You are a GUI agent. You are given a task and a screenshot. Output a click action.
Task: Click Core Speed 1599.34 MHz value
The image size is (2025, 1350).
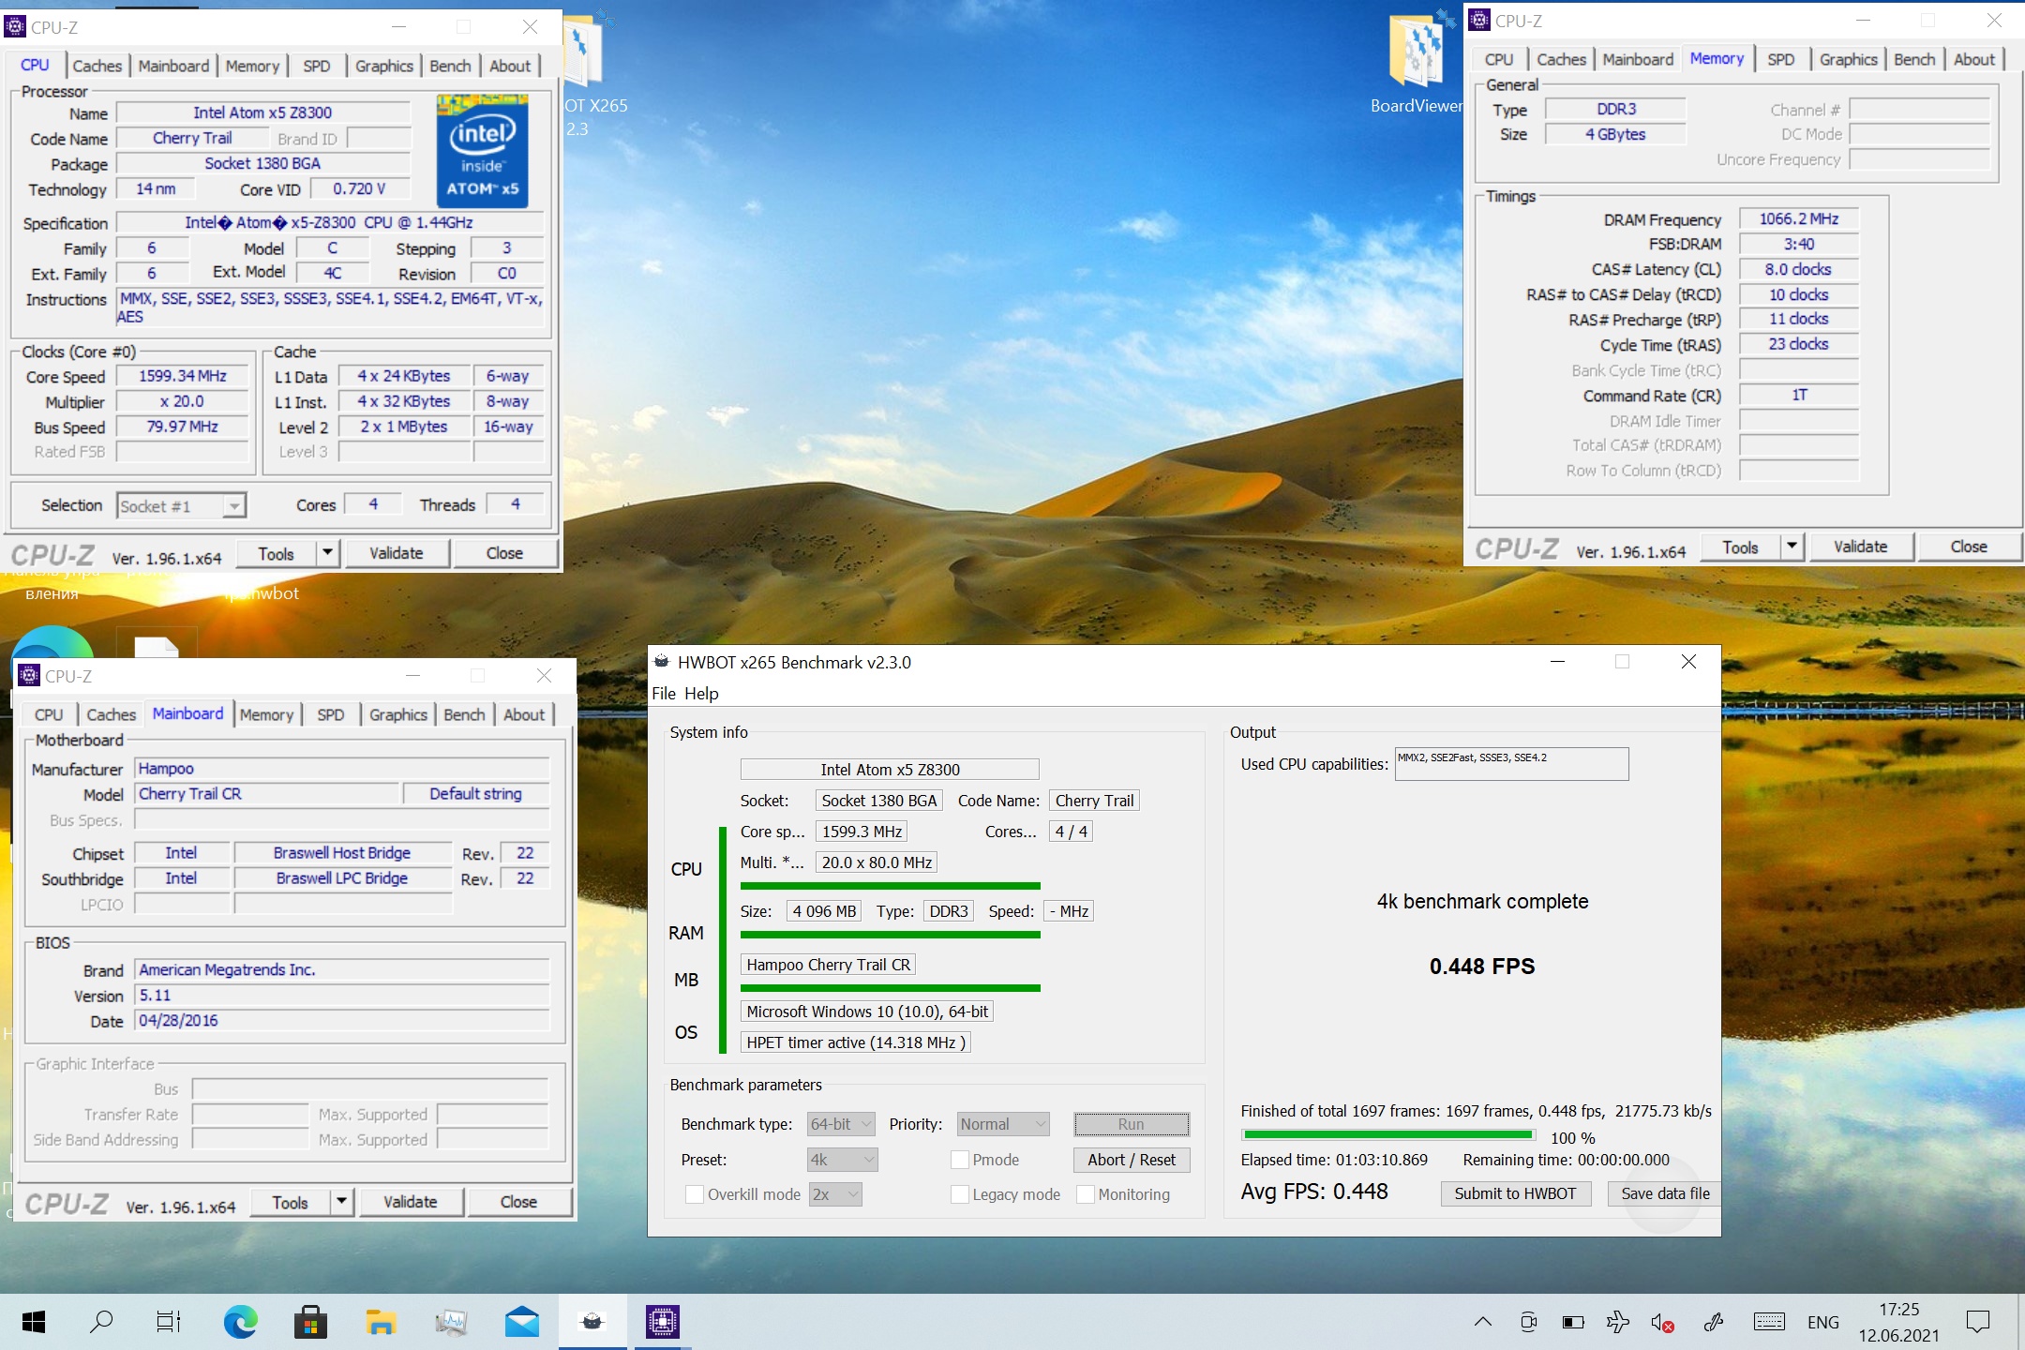coord(183,376)
